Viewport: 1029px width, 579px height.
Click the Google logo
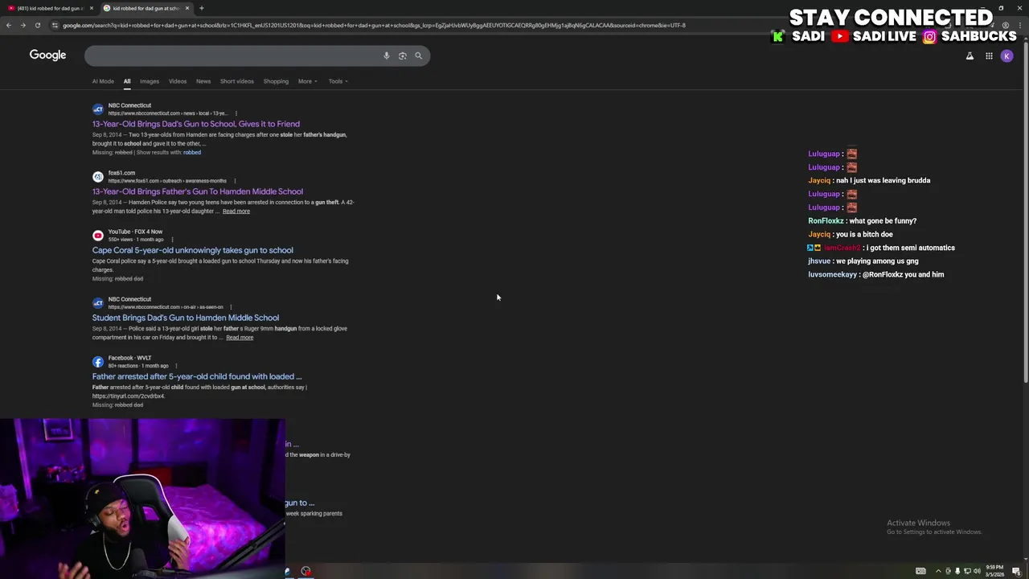click(x=47, y=55)
